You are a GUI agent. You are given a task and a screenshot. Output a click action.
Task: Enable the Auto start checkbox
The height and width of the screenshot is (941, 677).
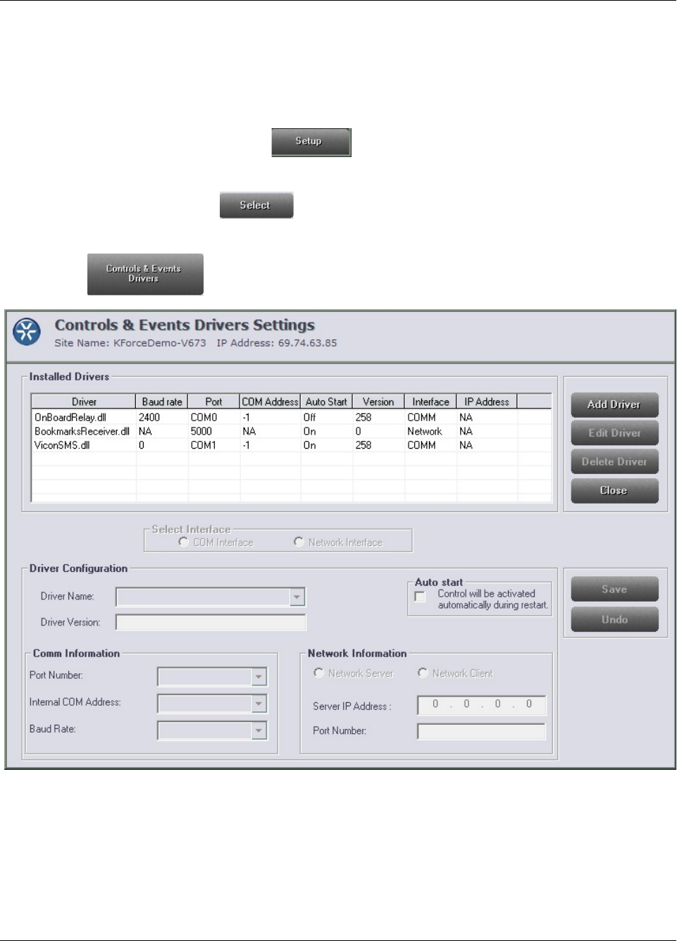click(x=420, y=597)
